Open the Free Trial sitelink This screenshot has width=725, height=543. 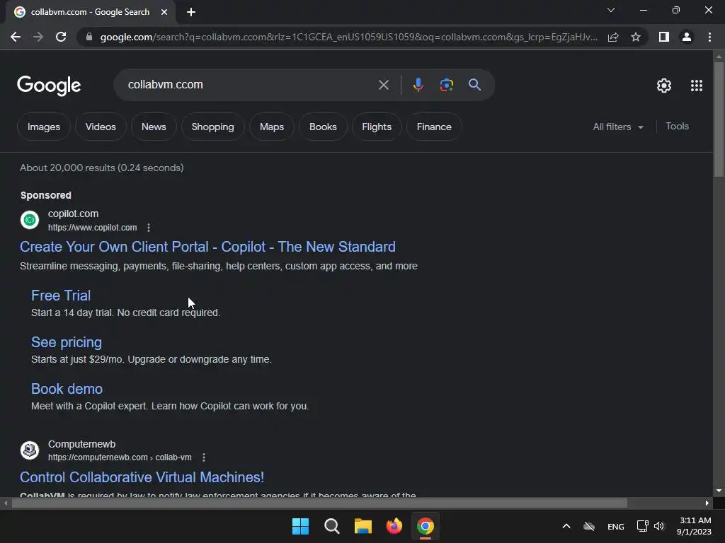(x=61, y=296)
